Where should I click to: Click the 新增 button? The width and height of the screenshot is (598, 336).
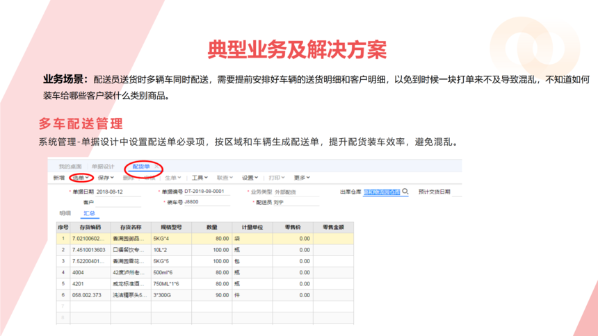click(58, 178)
